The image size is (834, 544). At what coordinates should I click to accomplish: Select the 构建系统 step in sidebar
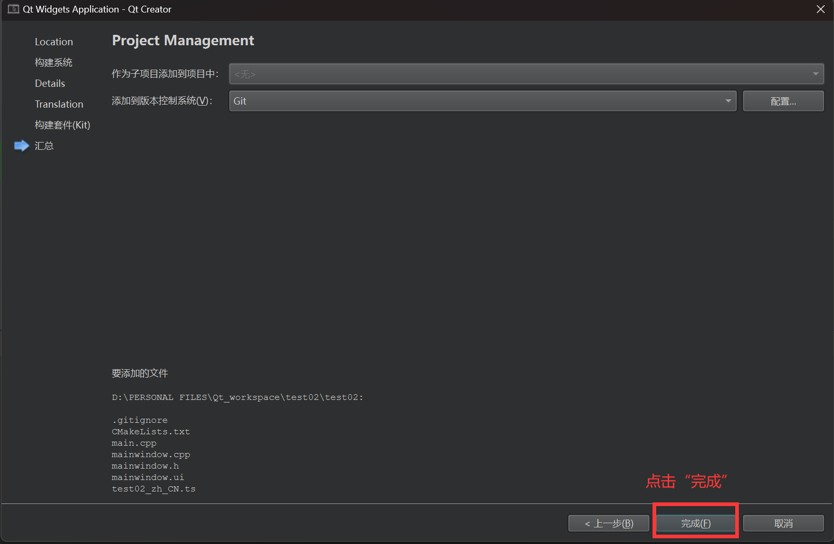click(53, 62)
